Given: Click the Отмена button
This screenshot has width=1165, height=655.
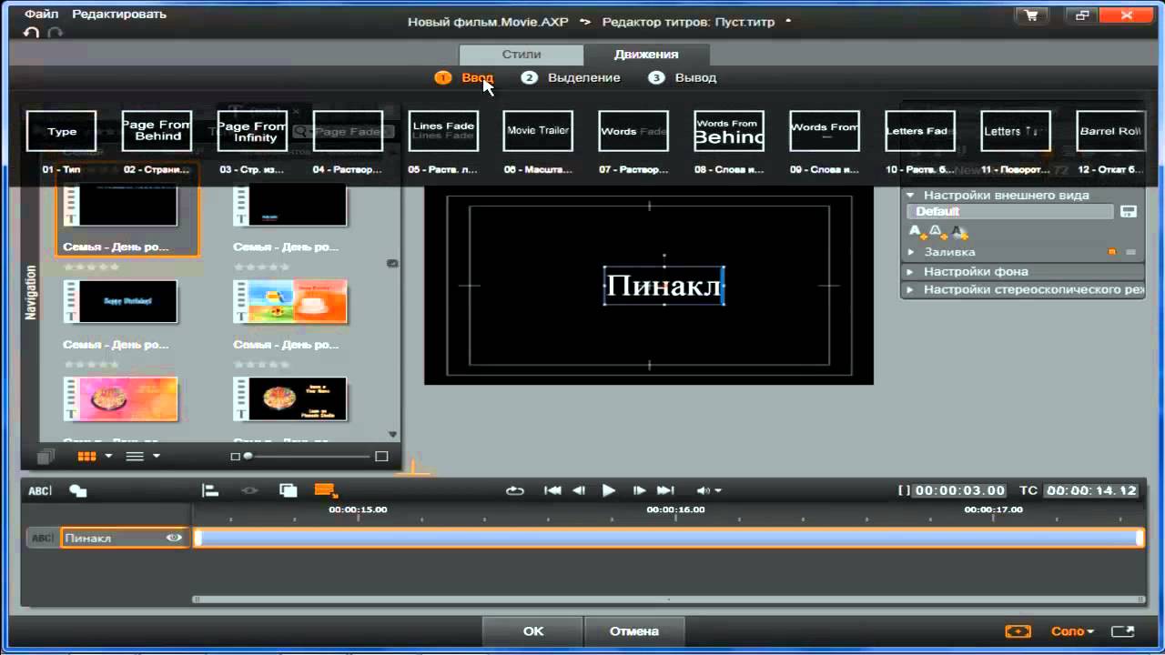Looking at the screenshot, I should pyautogui.click(x=634, y=631).
